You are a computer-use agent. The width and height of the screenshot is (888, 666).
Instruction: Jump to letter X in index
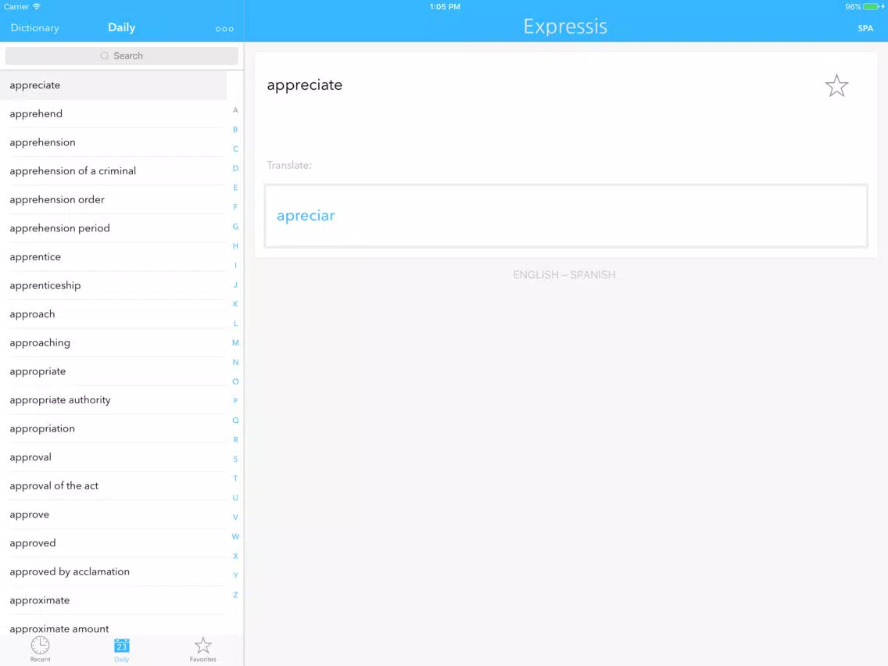pos(235,556)
